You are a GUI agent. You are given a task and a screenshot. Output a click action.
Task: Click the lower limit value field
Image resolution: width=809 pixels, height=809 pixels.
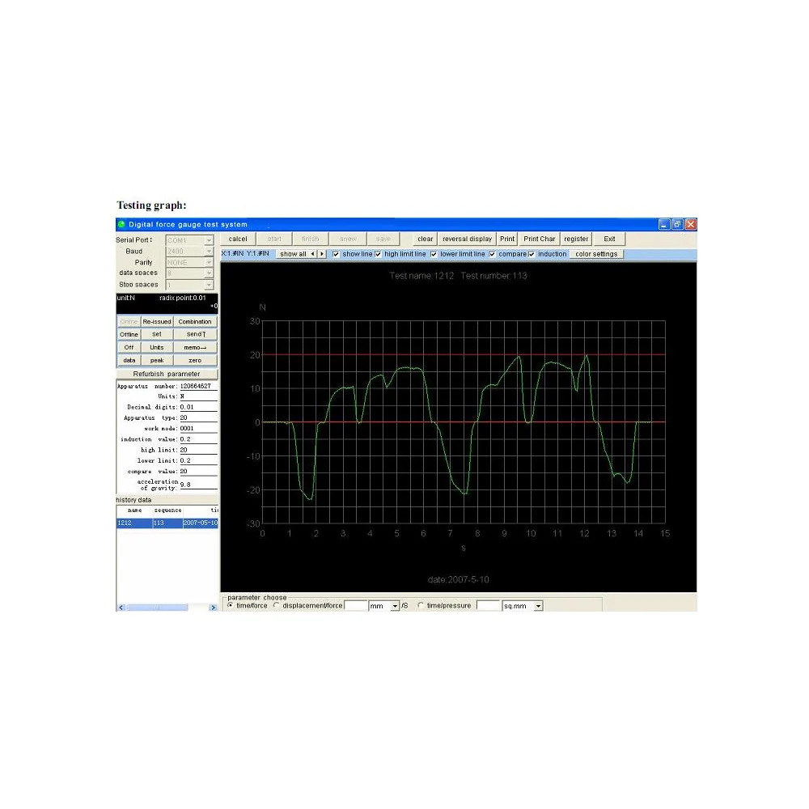pyautogui.click(x=198, y=461)
